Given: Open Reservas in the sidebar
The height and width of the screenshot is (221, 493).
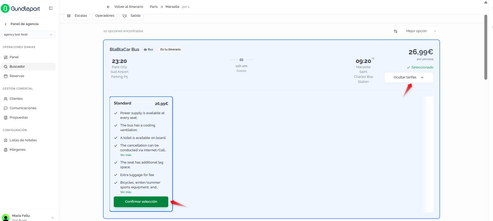Looking at the screenshot, I should point(28,76).
